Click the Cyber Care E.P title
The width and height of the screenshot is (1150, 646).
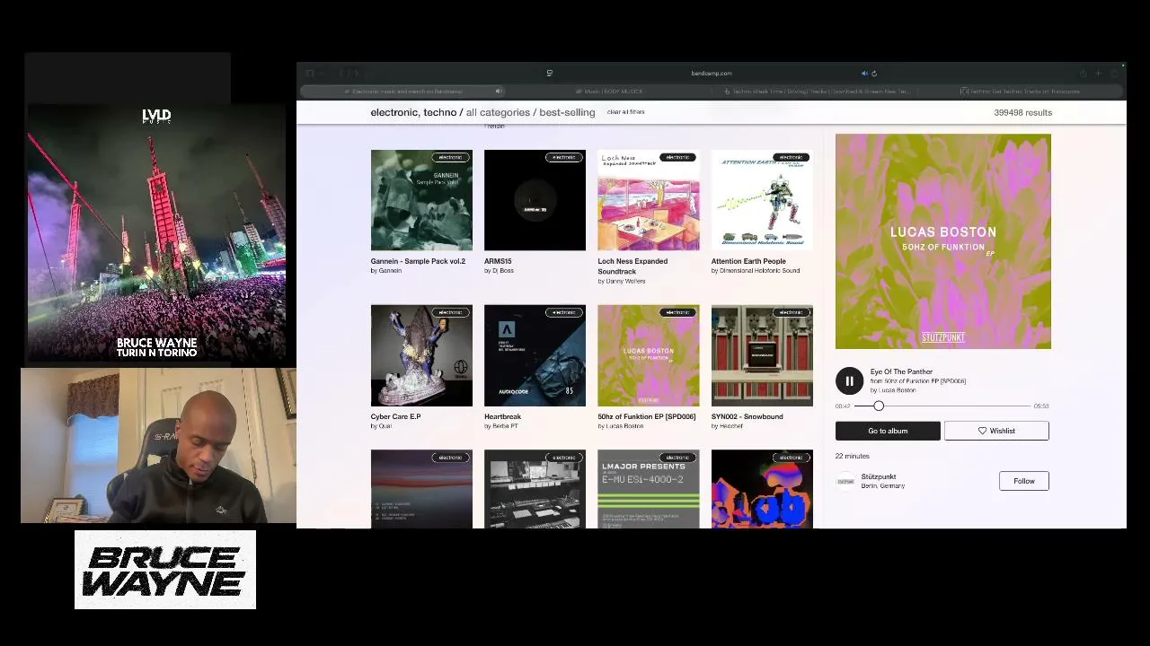click(x=395, y=416)
